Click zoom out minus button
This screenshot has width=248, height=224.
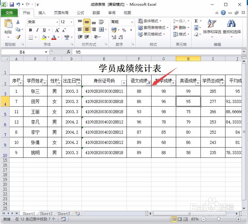(x=204, y=219)
